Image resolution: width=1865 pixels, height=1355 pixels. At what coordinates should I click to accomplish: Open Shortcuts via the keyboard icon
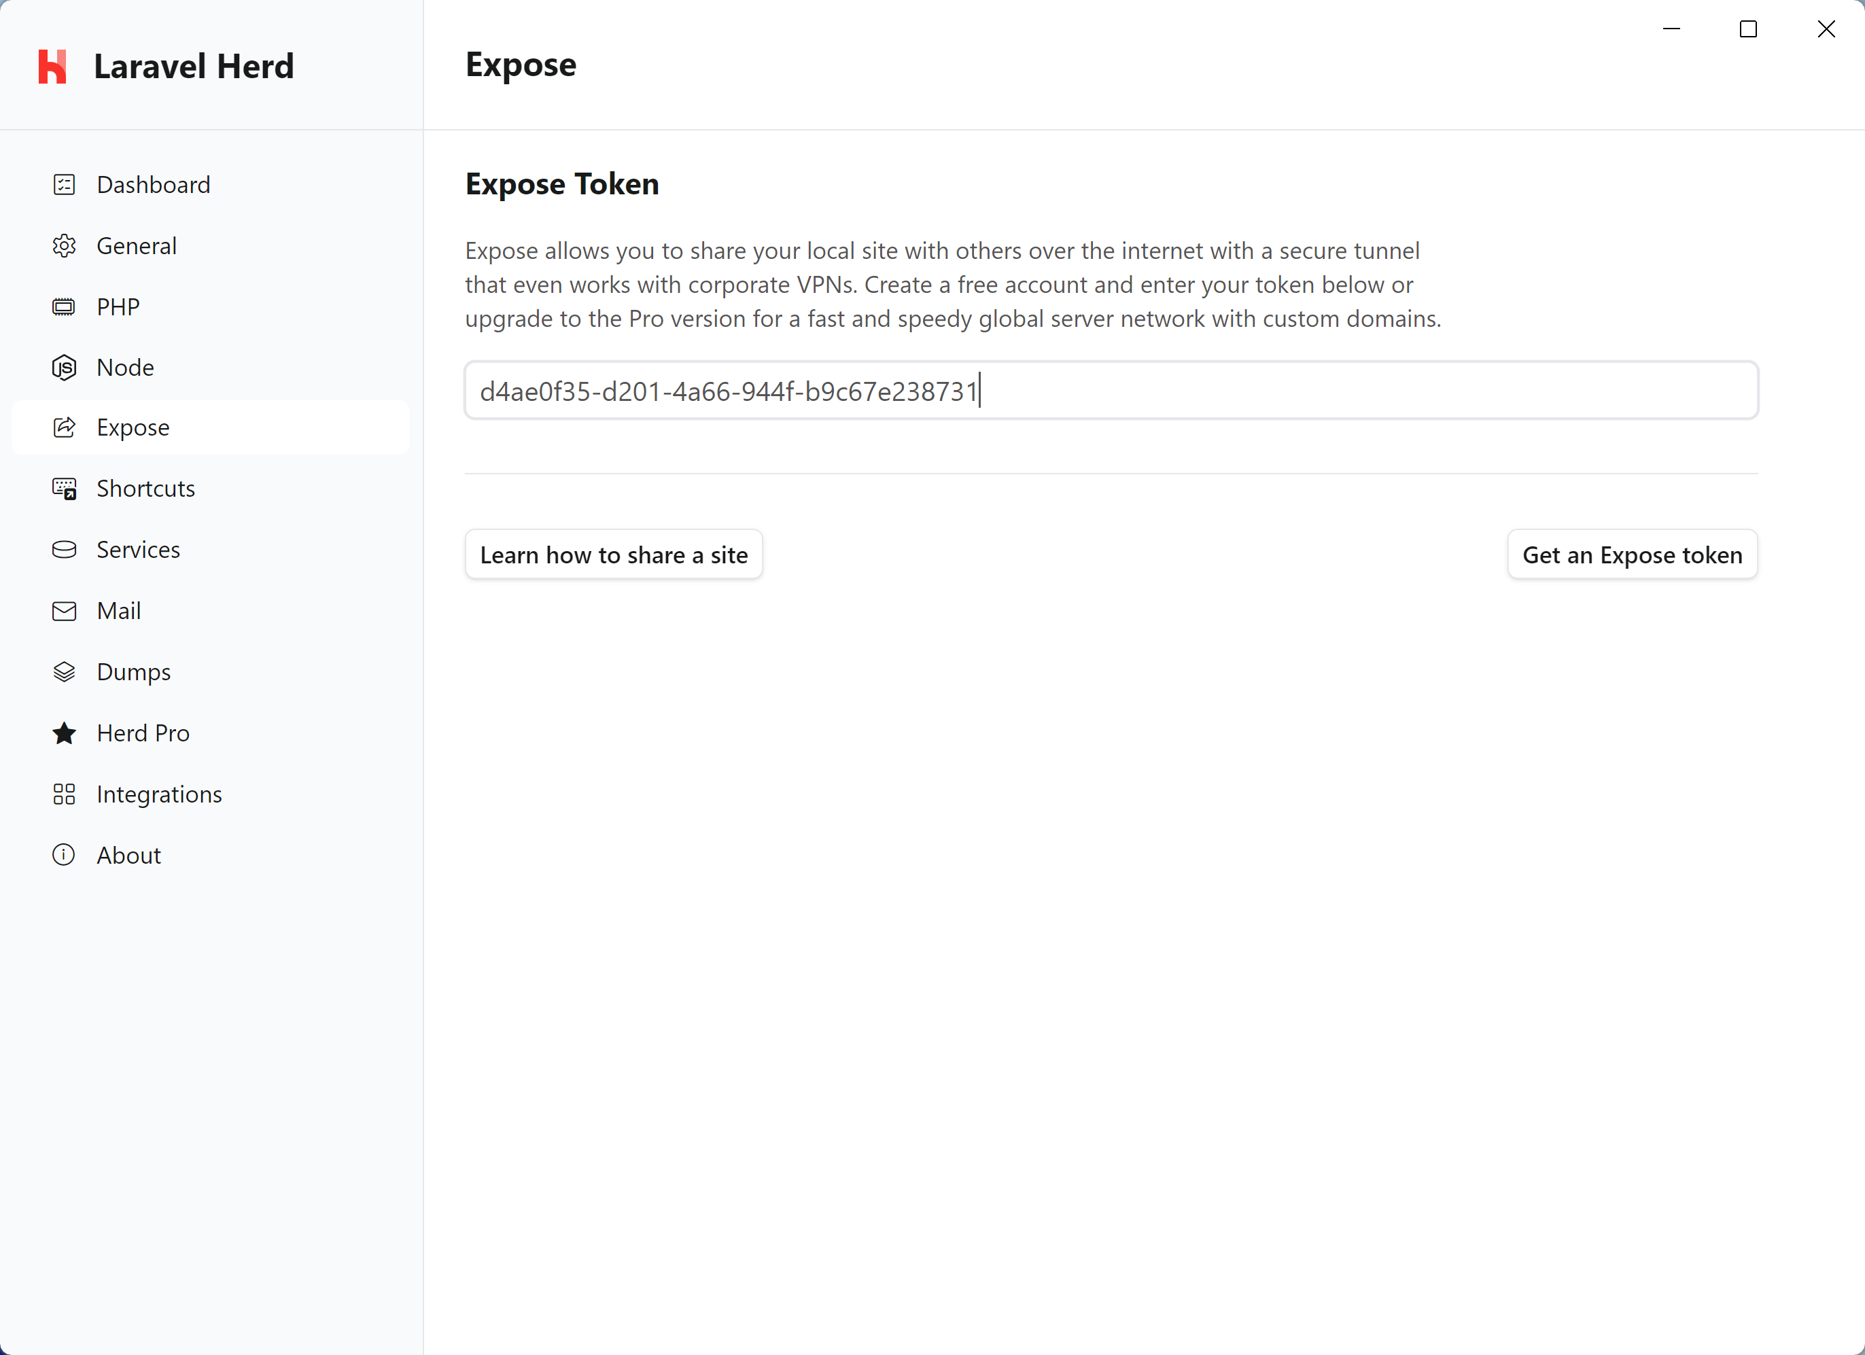pos(63,489)
